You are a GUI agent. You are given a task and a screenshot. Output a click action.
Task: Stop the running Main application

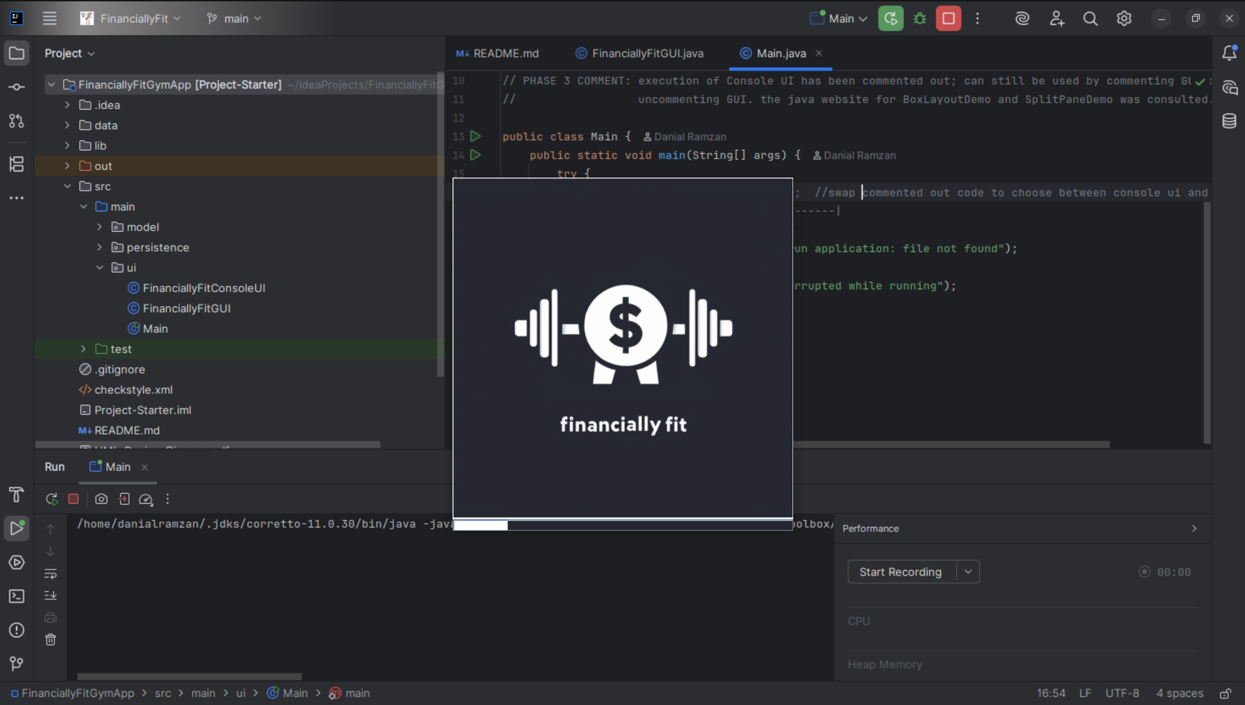pos(948,19)
